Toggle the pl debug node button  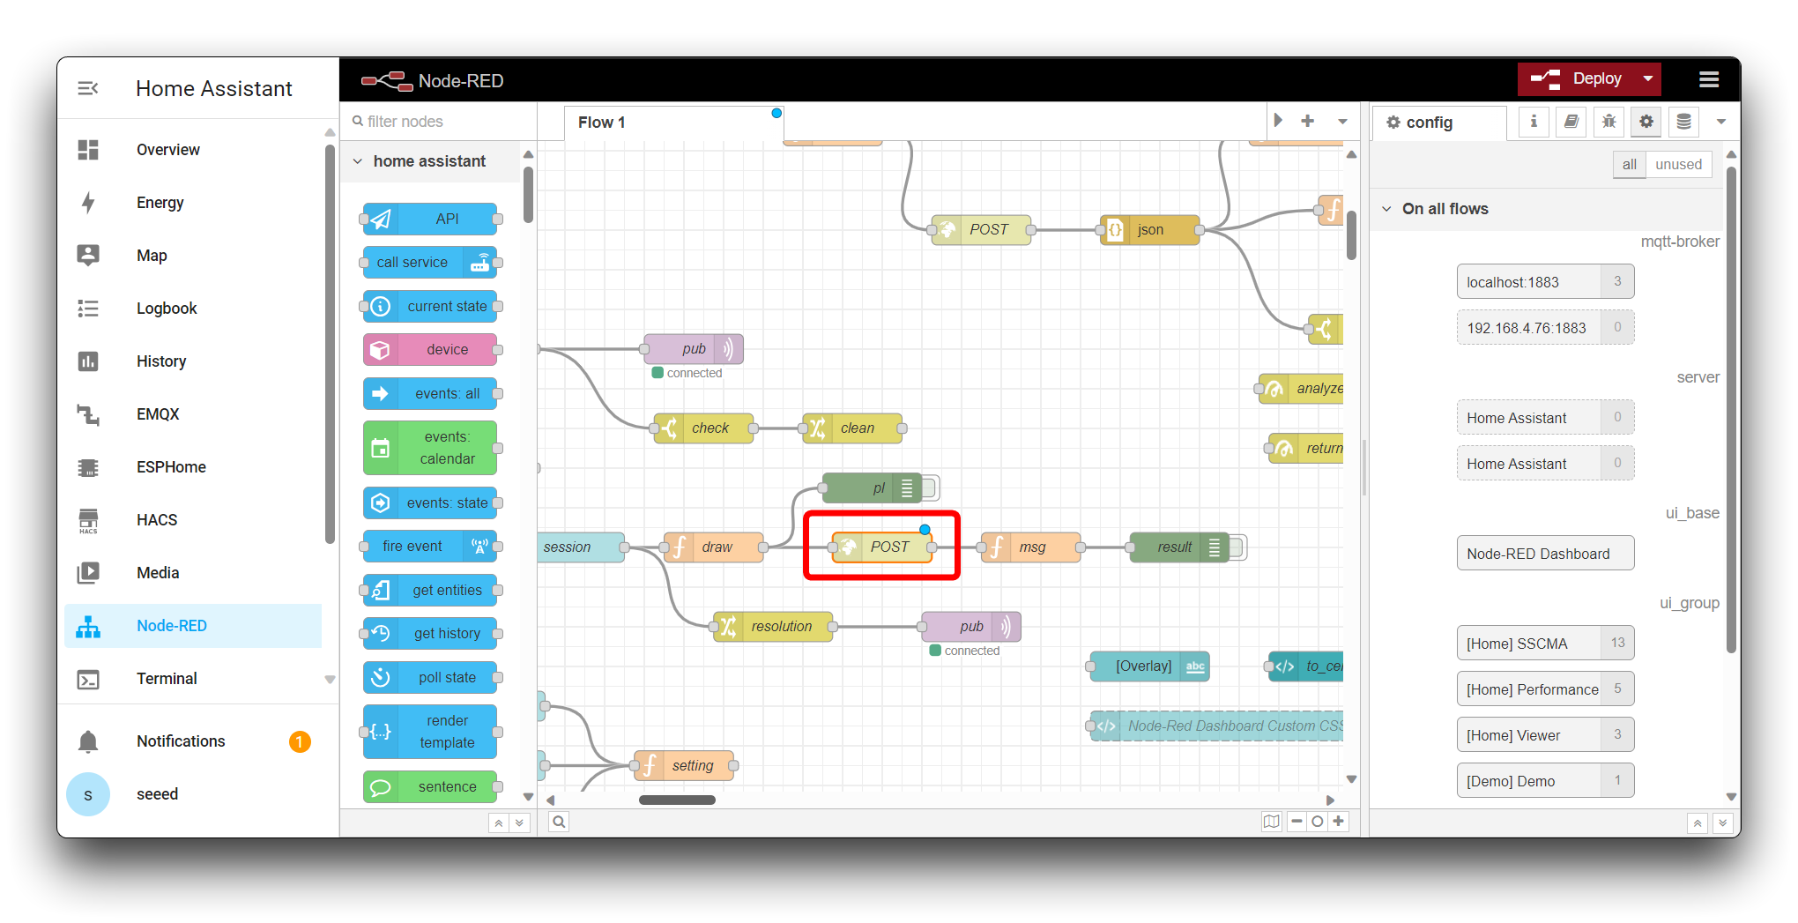click(x=930, y=488)
